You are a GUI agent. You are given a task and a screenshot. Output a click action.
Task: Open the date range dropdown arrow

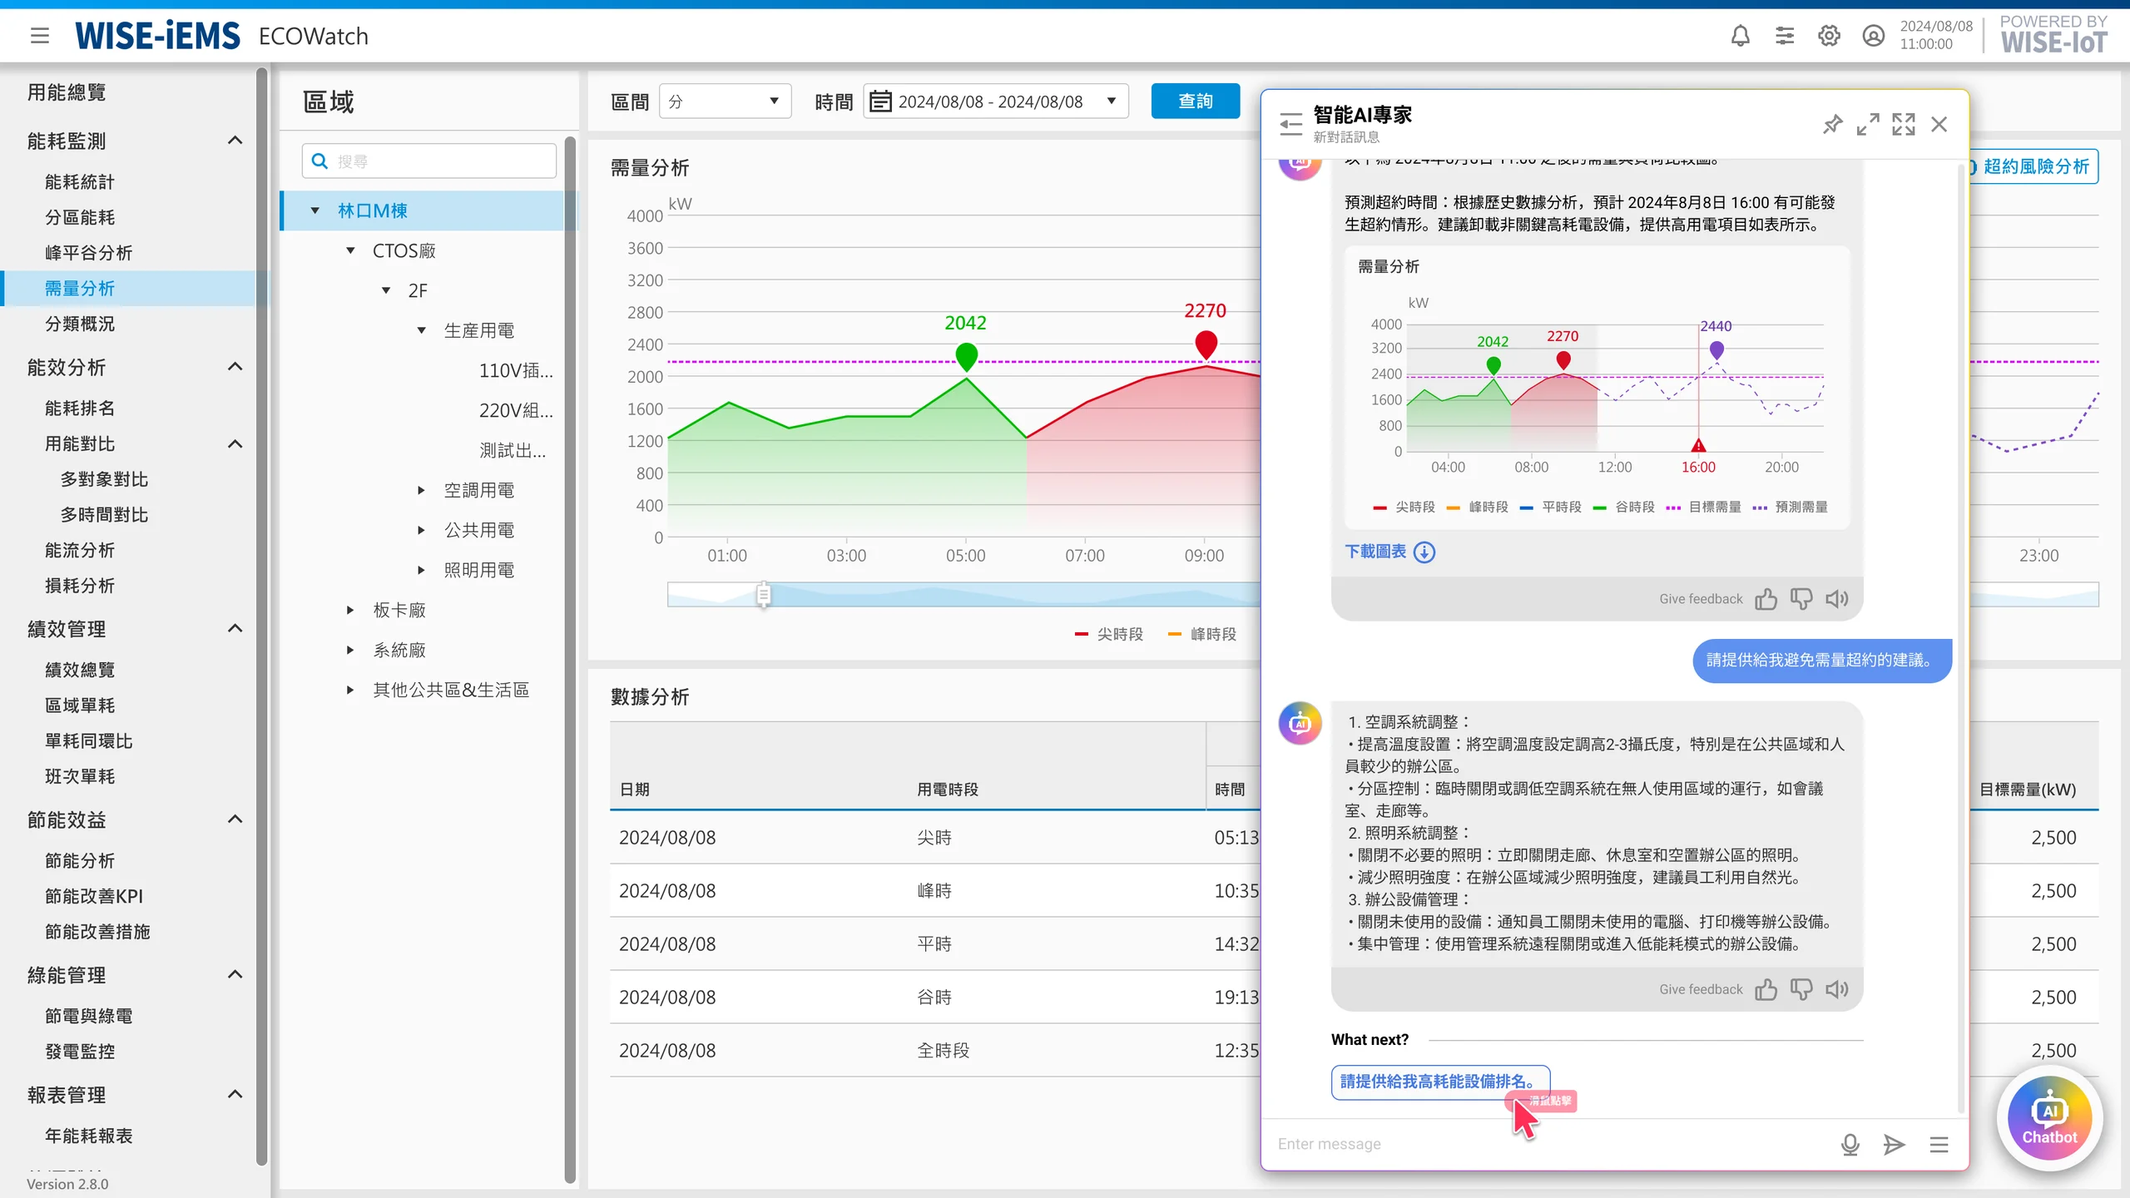1112,101
